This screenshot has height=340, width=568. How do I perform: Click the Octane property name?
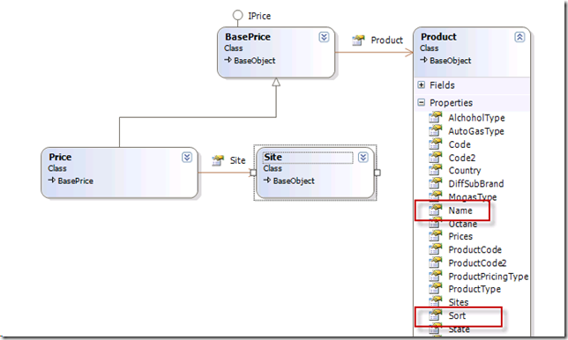[462, 224]
